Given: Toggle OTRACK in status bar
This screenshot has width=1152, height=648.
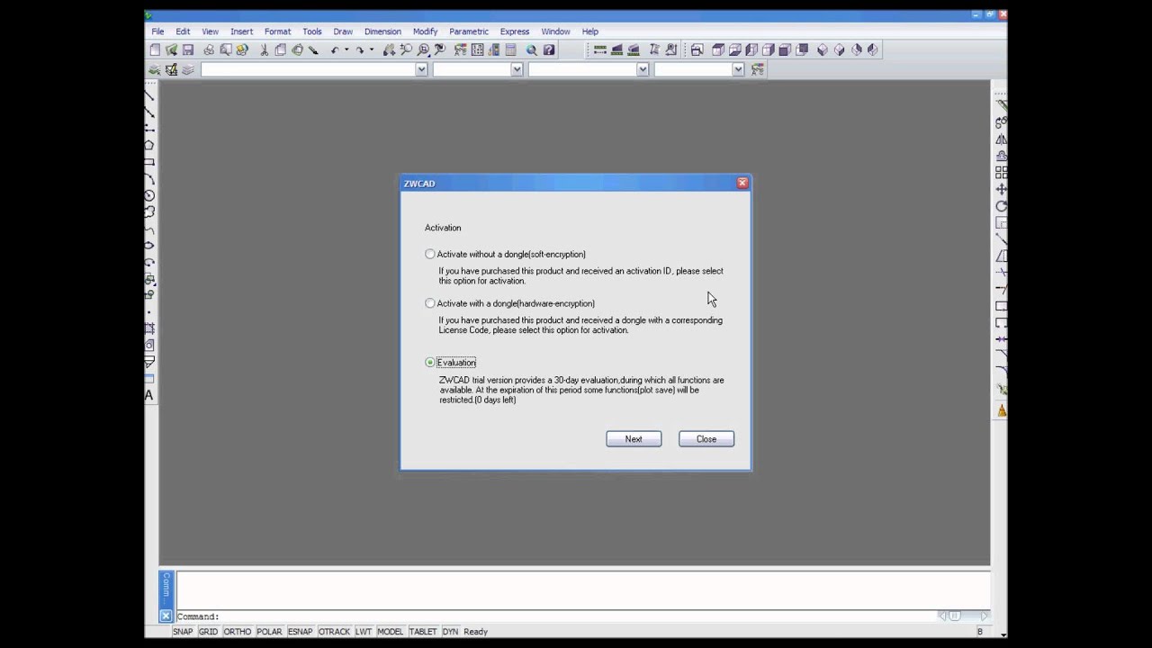Looking at the screenshot, I should click(334, 632).
